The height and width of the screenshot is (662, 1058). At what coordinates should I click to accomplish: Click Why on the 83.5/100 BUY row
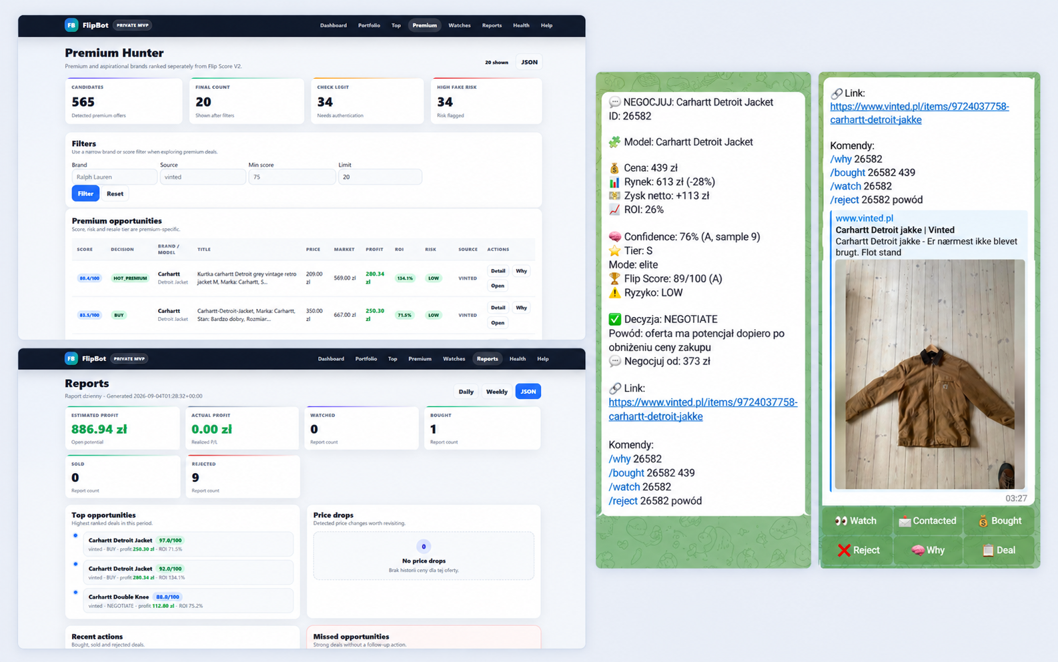521,308
